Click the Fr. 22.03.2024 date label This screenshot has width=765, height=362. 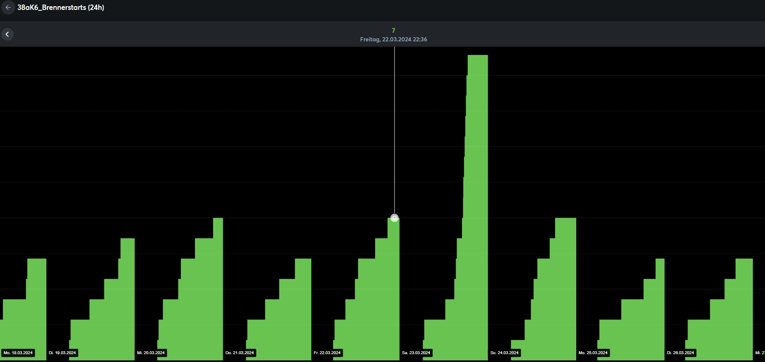pyautogui.click(x=327, y=353)
